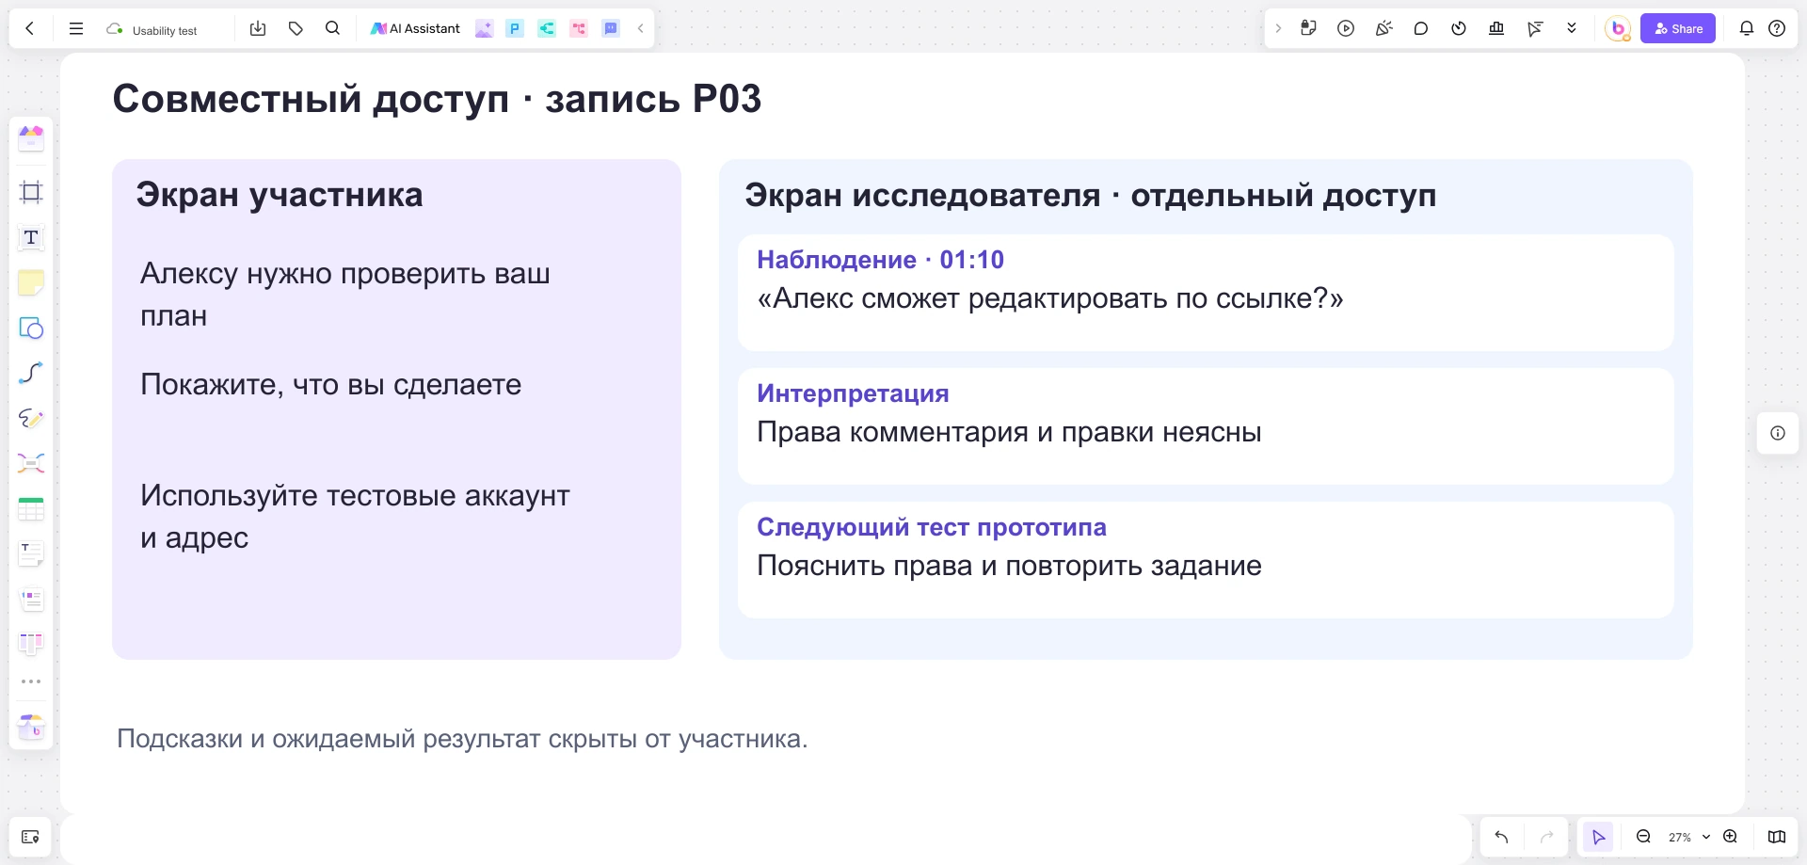Click the locked sticky note icon
This screenshot has height=865, width=1807.
(x=1308, y=28)
